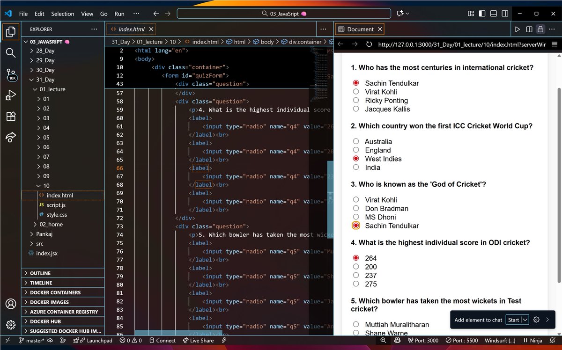Select Ricky Ponting radio button
Viewport: 562px width, 350px height.
pos(356,100)
